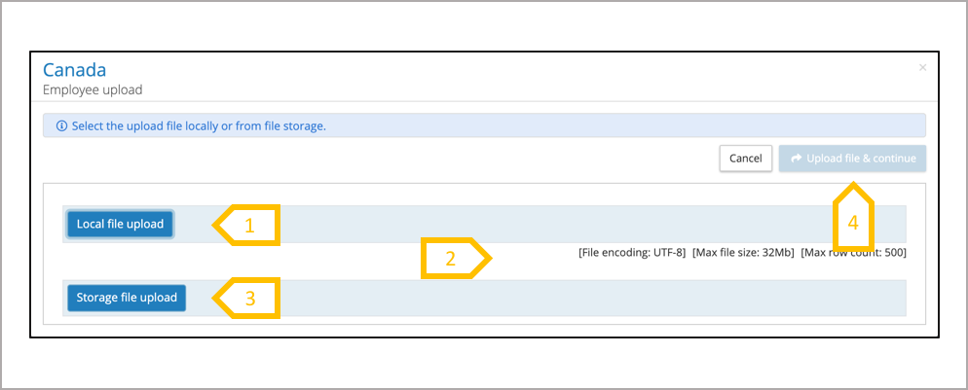Open Storage file upload
This screenshot has height=390, width=968.
(x=127, y=298)
